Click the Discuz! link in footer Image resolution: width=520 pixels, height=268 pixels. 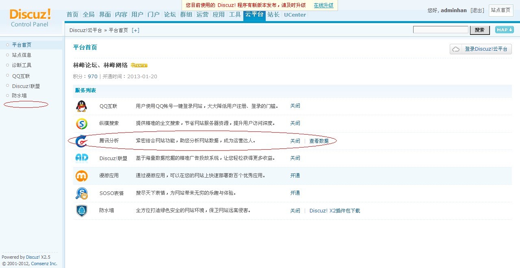pos(33,257)
